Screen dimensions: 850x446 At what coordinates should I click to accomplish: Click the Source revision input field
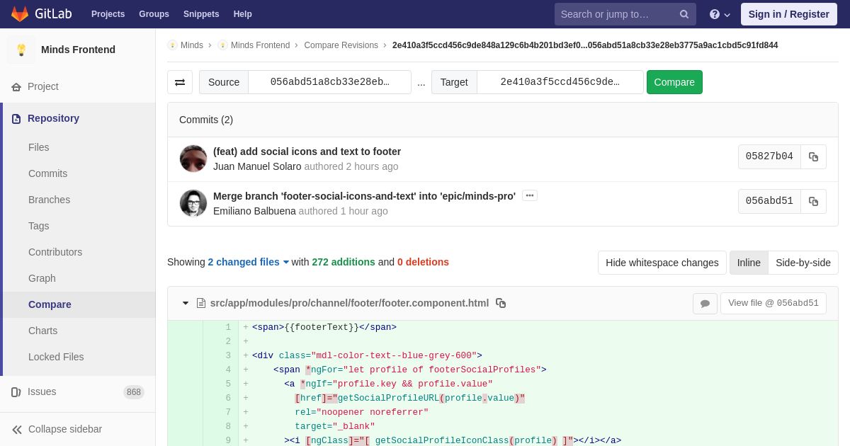[329, 82]
